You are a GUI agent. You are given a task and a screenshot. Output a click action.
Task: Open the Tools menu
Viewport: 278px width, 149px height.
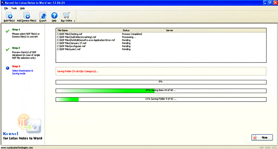click(x=14, y=8)
